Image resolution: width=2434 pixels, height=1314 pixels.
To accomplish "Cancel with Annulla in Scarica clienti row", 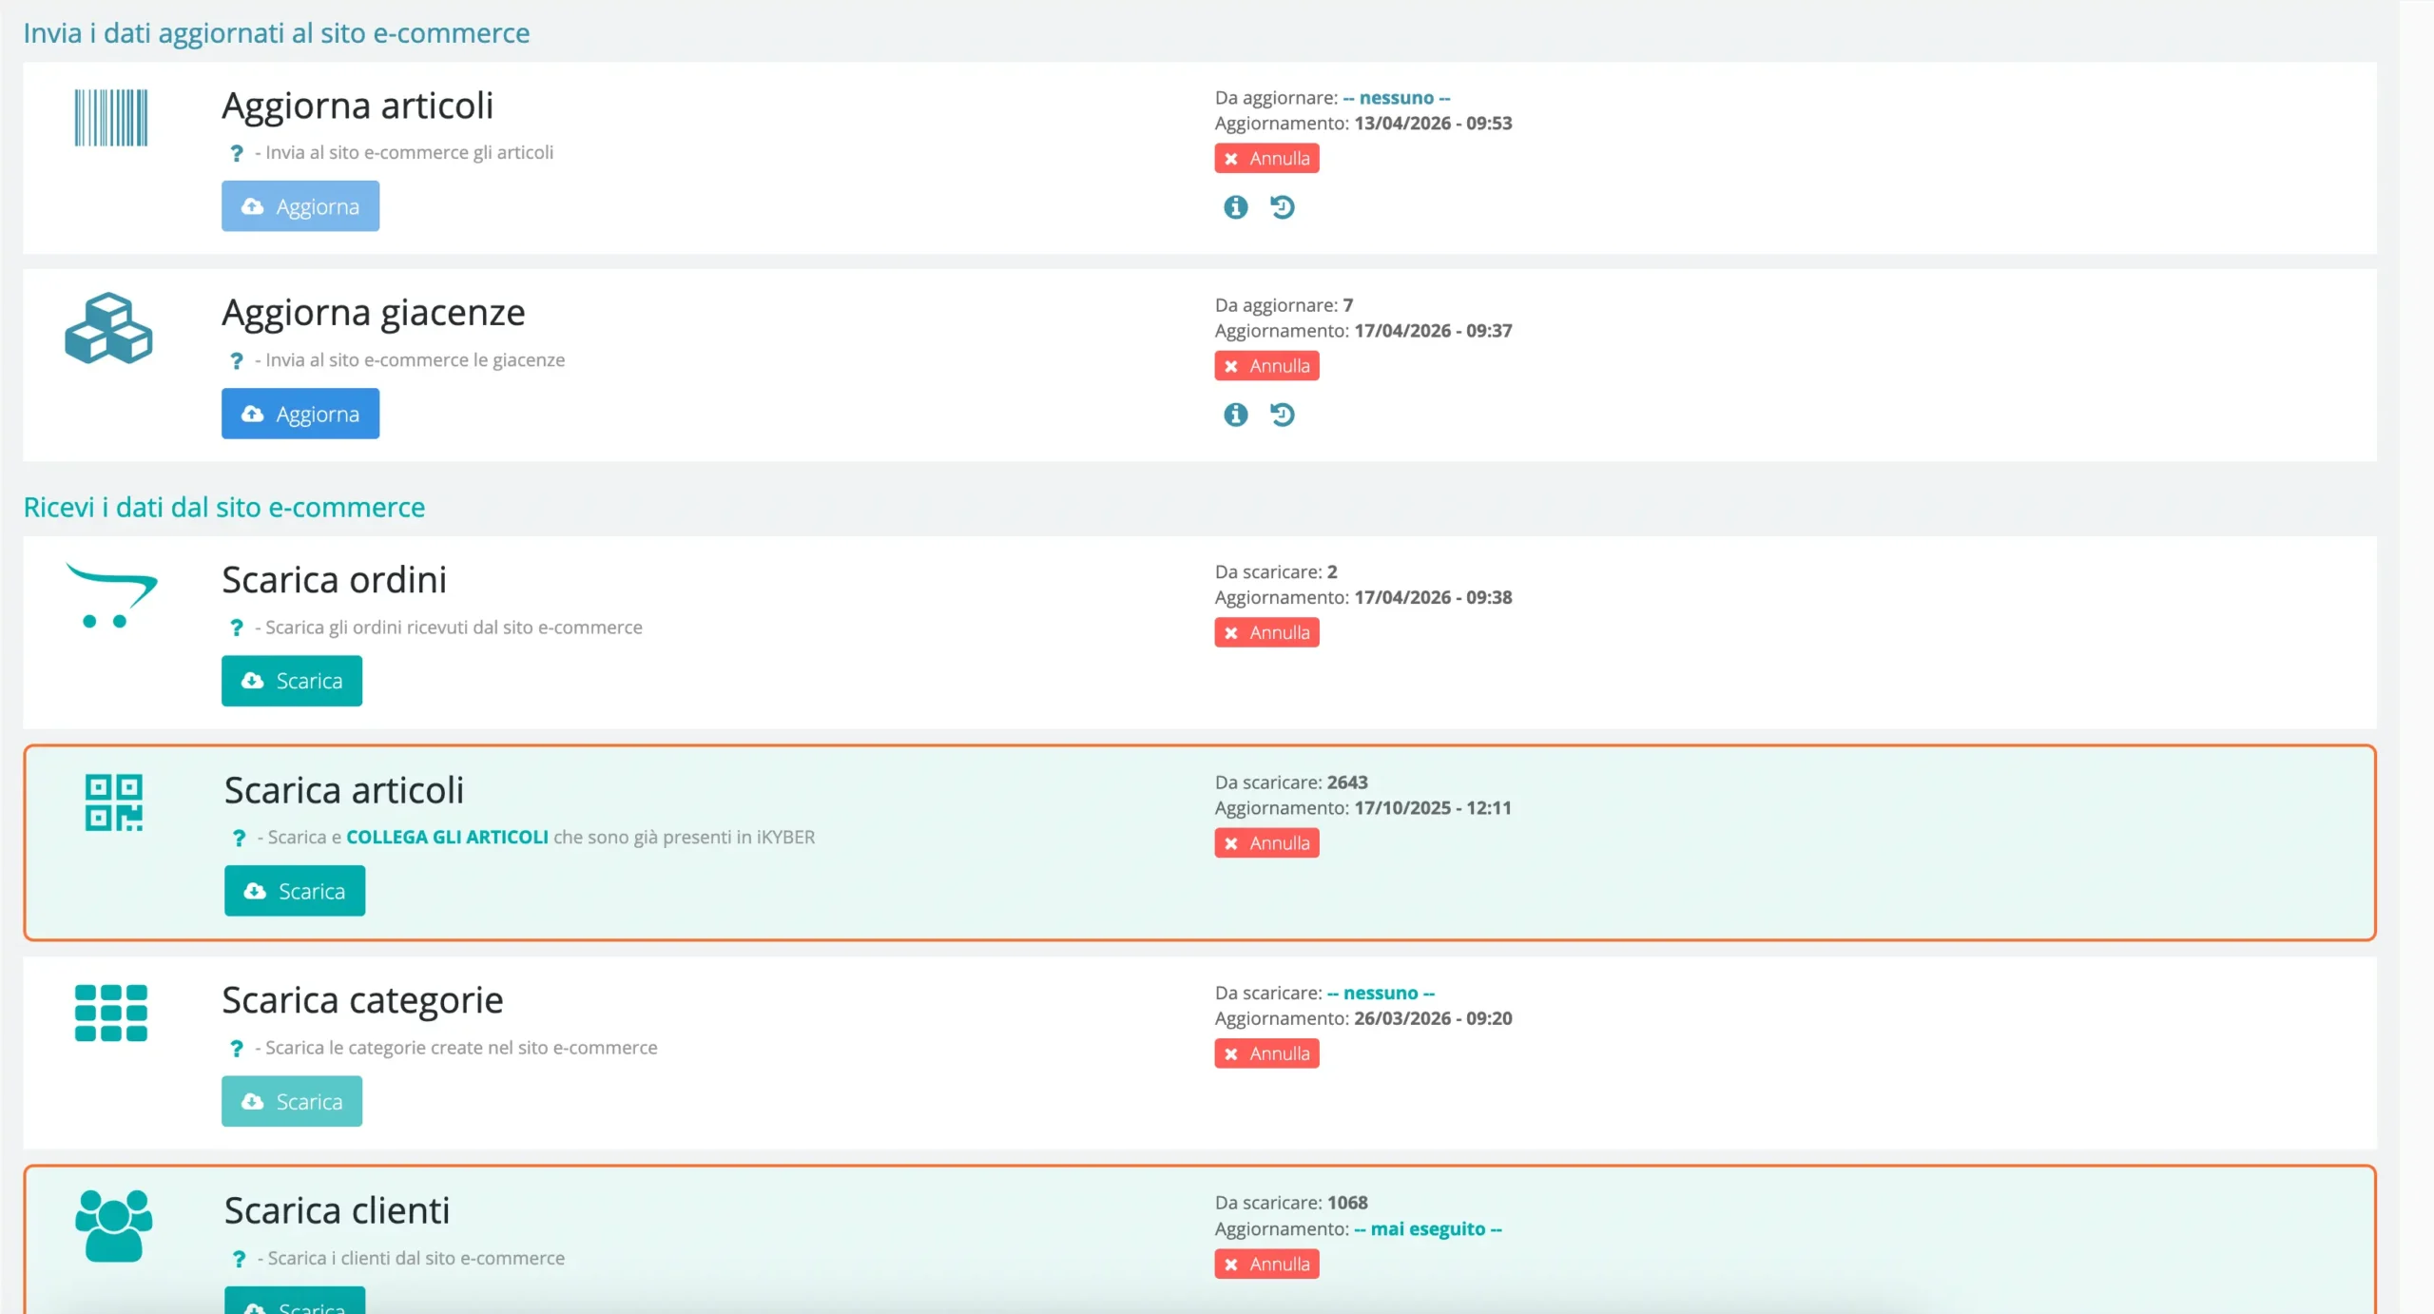I will 1266,1264.
